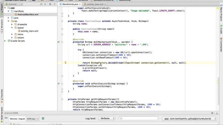Image resolution: width=223 pixels, height=125 pixels.
Task: Open the Commander side tab
Action: coord(221,45)
